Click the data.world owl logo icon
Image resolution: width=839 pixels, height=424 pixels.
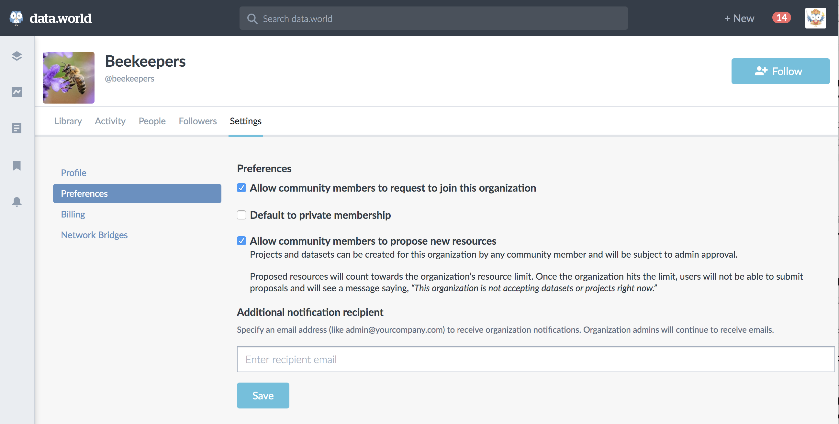point(16,17)
